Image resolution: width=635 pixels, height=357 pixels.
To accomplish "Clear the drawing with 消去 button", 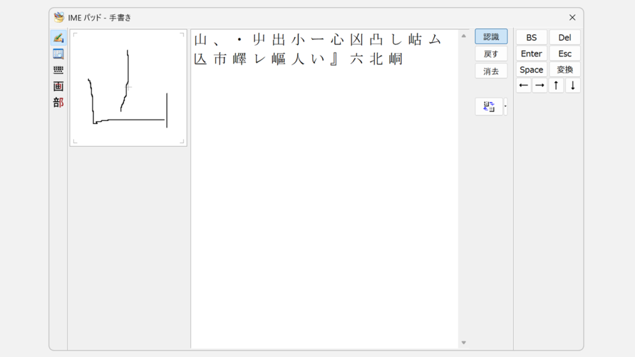I will coord(491,71).
